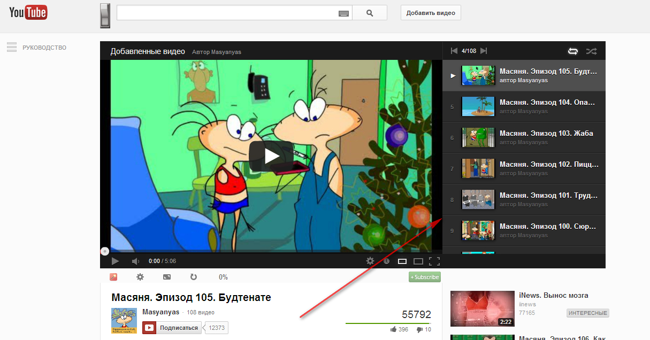Open the on-screen keyboard icon in search box
Screen dimensions: 650x340
343,13
